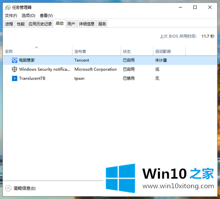Click 已禁用 status of TranslucentTB

coord(129,78)
